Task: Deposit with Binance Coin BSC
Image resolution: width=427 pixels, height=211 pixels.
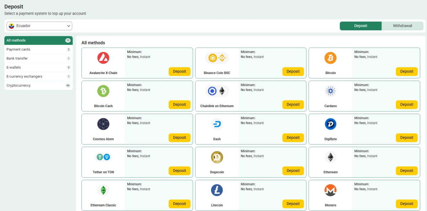Action: coord(293,72)
